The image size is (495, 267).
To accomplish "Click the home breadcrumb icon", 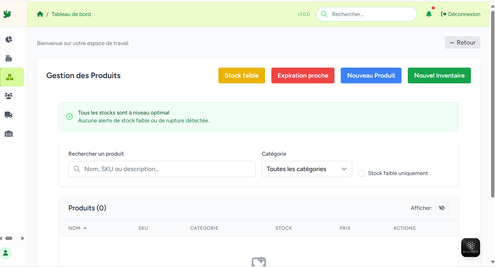I will (x=40, y=14).
